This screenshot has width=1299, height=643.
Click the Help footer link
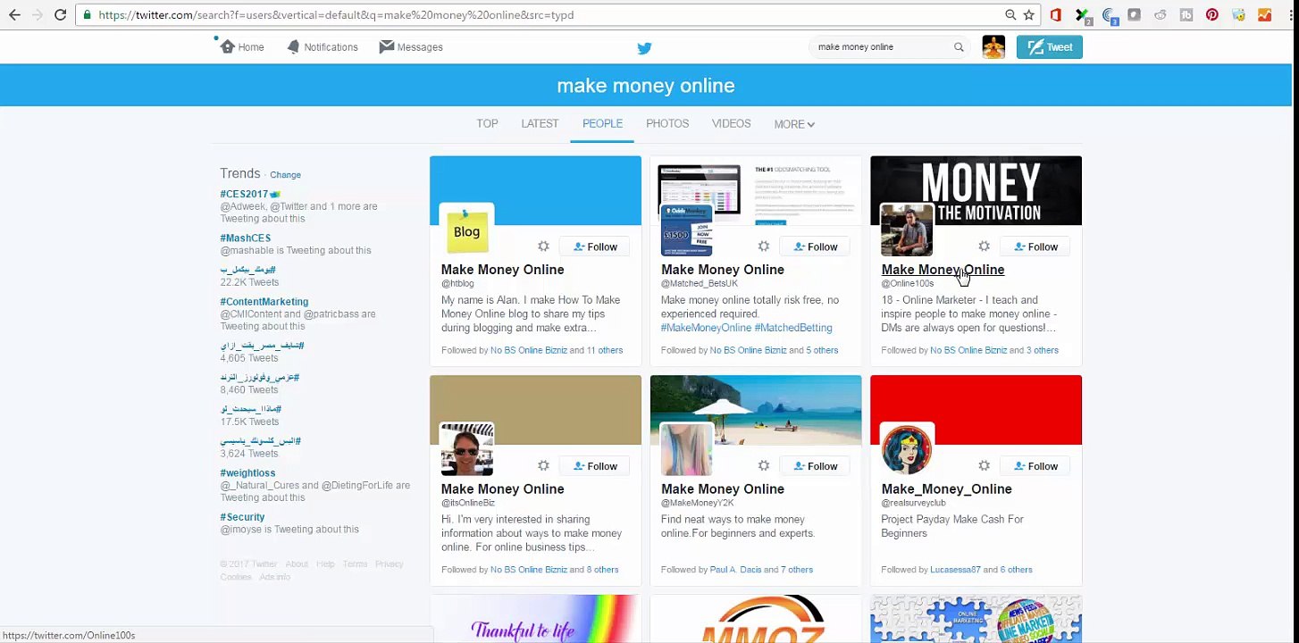click(x=325, y=564)
